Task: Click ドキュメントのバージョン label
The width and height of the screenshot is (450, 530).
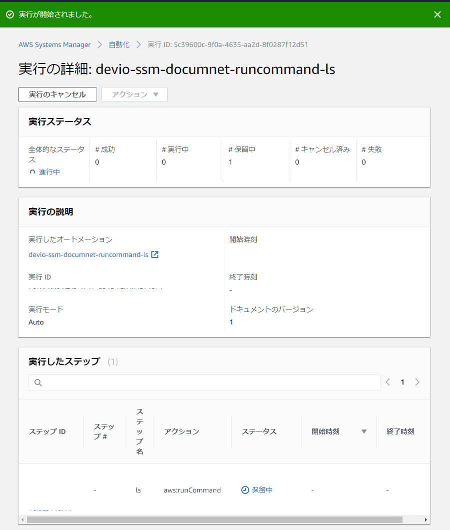Action: (x=271, y=309)
